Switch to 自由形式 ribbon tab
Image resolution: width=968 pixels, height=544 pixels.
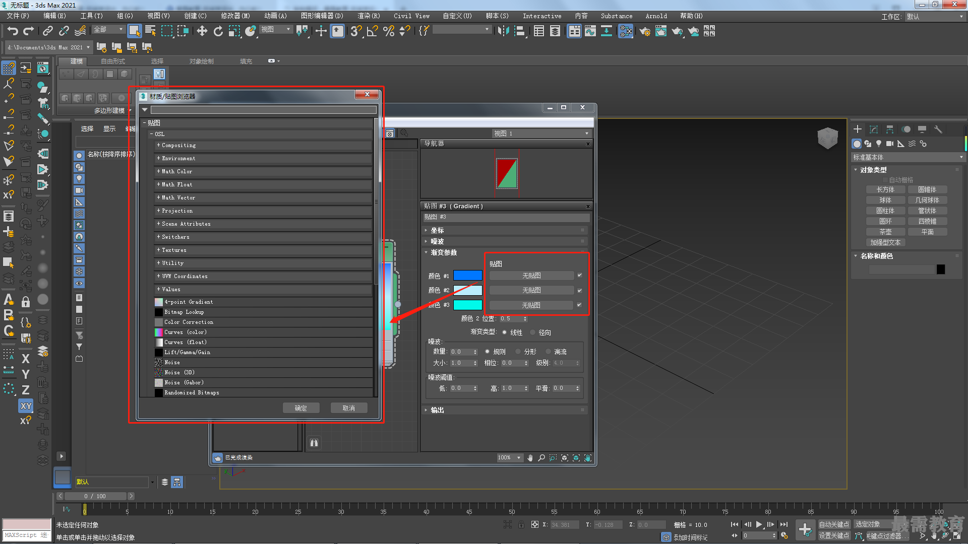pos(113,61)
